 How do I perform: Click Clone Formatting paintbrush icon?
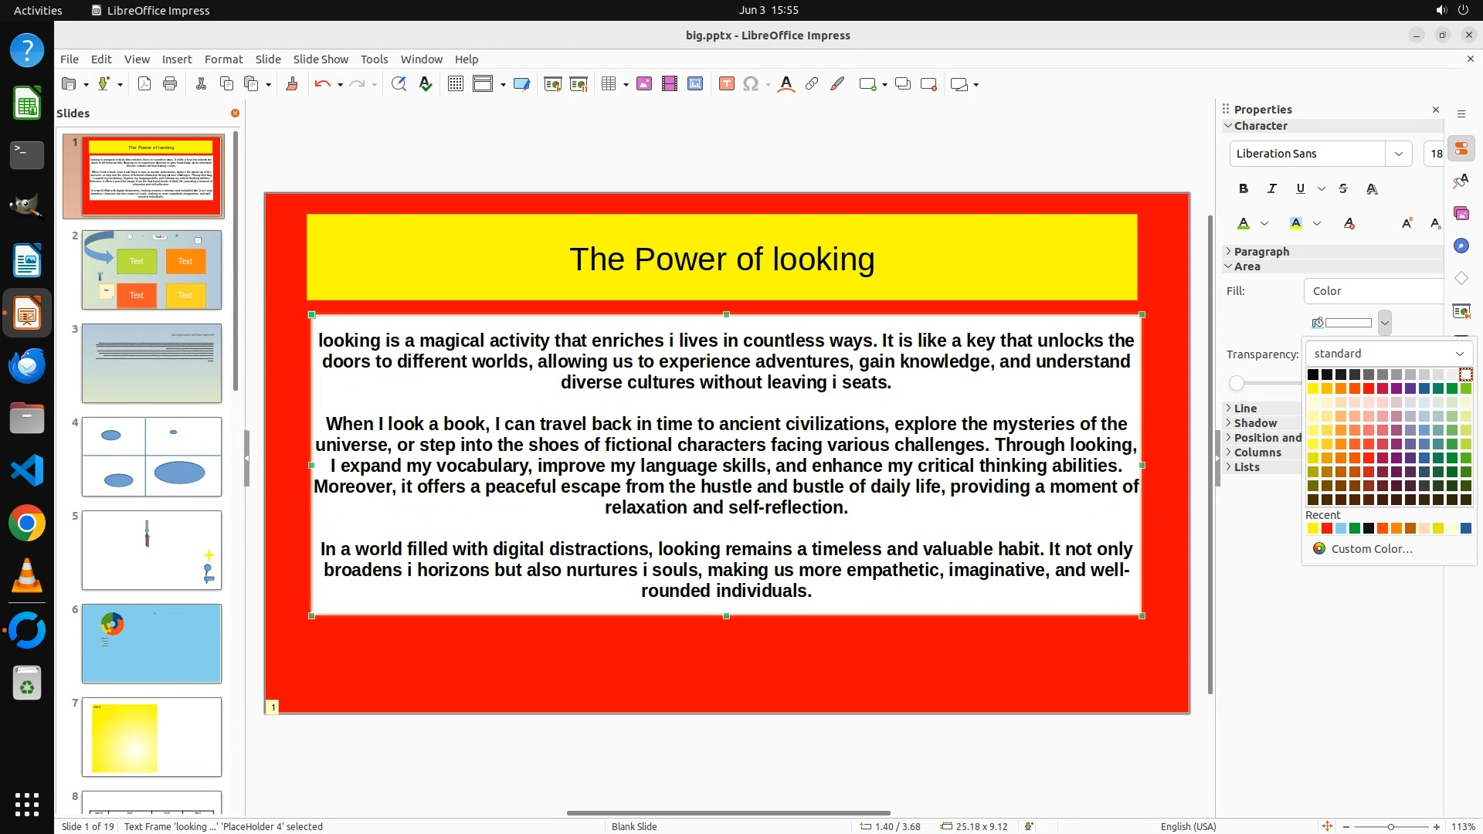point(292,84)
